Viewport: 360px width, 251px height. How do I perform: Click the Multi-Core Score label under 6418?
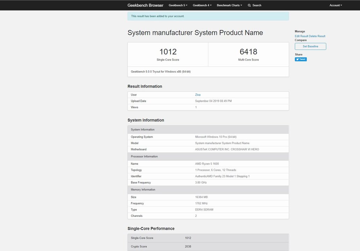pos(248,60)
